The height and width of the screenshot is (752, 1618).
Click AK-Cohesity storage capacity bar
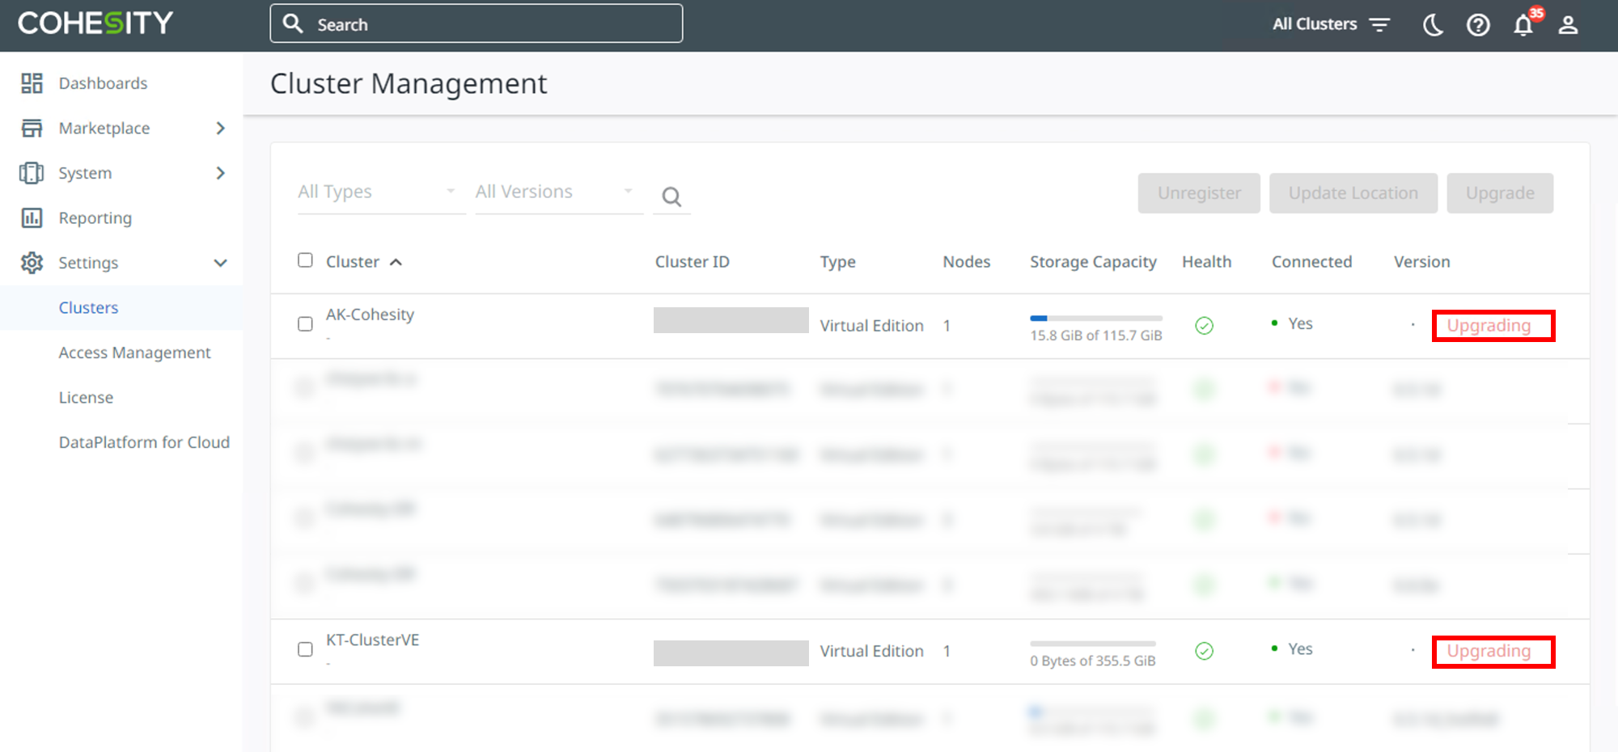1096,319
